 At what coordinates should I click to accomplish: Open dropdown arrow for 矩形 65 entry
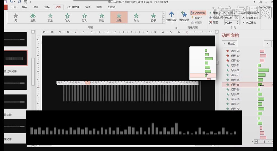[272, 85]
